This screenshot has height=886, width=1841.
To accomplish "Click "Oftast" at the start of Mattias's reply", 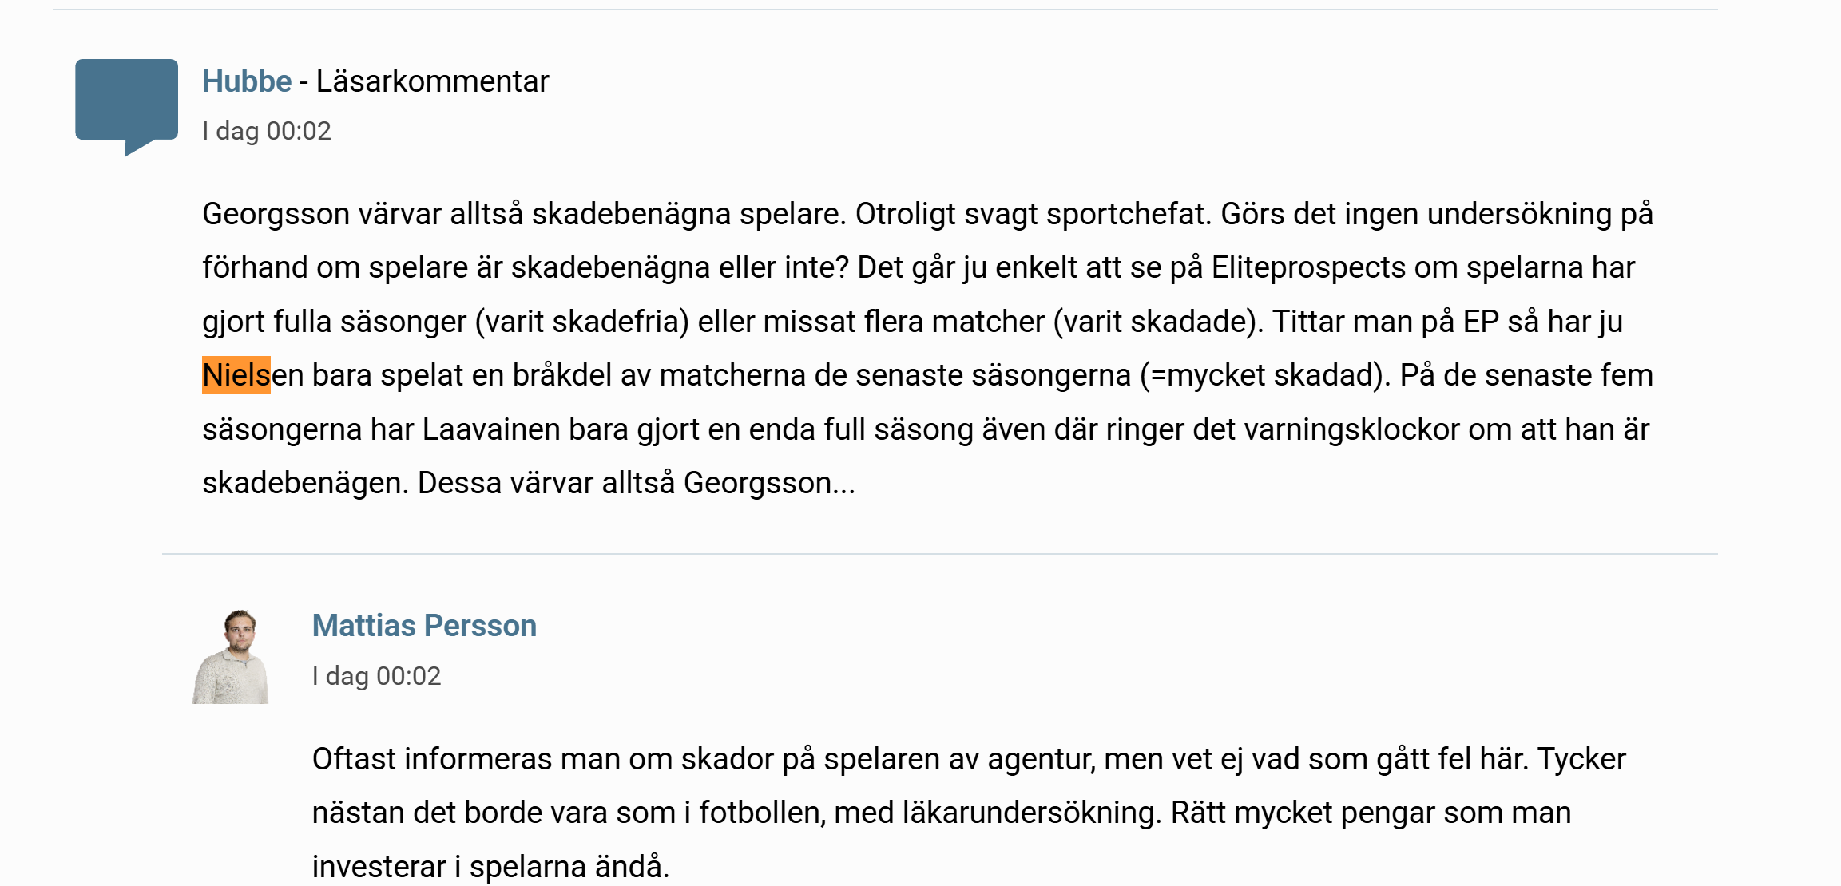I will 354,759.
